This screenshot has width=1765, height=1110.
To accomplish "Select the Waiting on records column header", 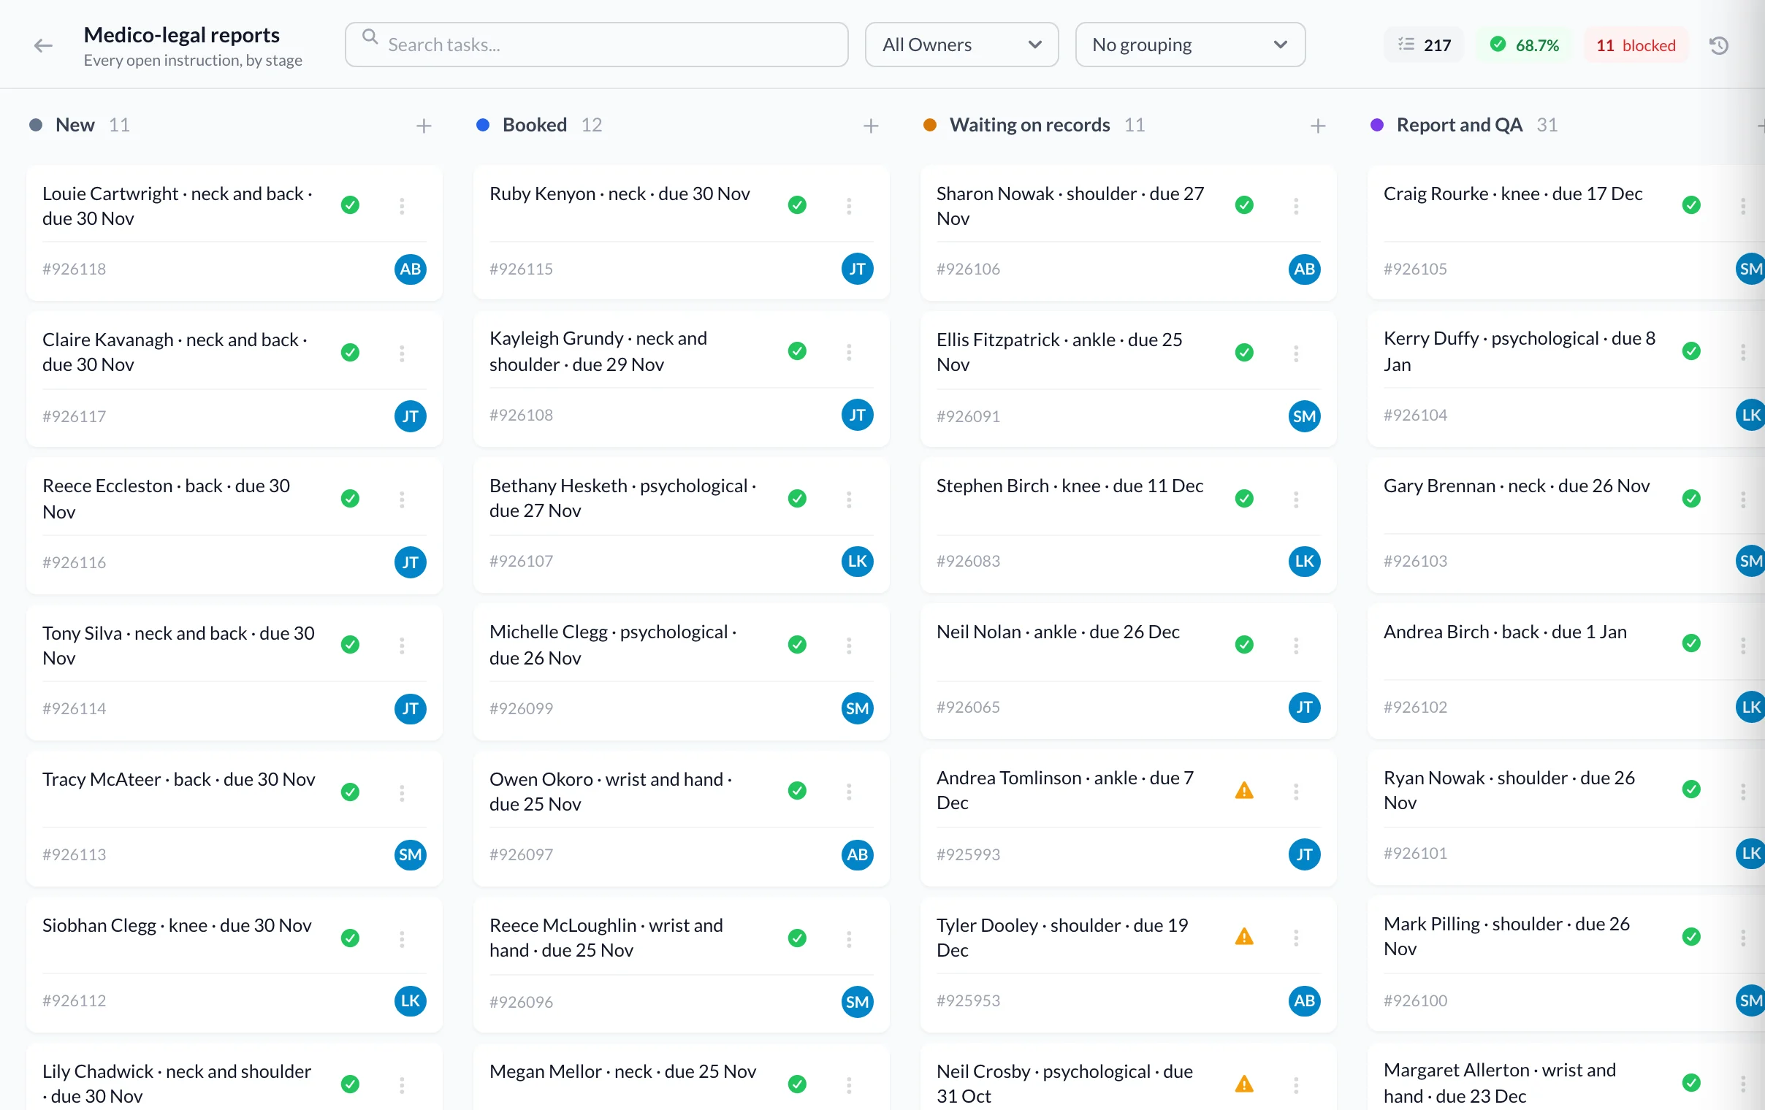I will [1030, 126].
